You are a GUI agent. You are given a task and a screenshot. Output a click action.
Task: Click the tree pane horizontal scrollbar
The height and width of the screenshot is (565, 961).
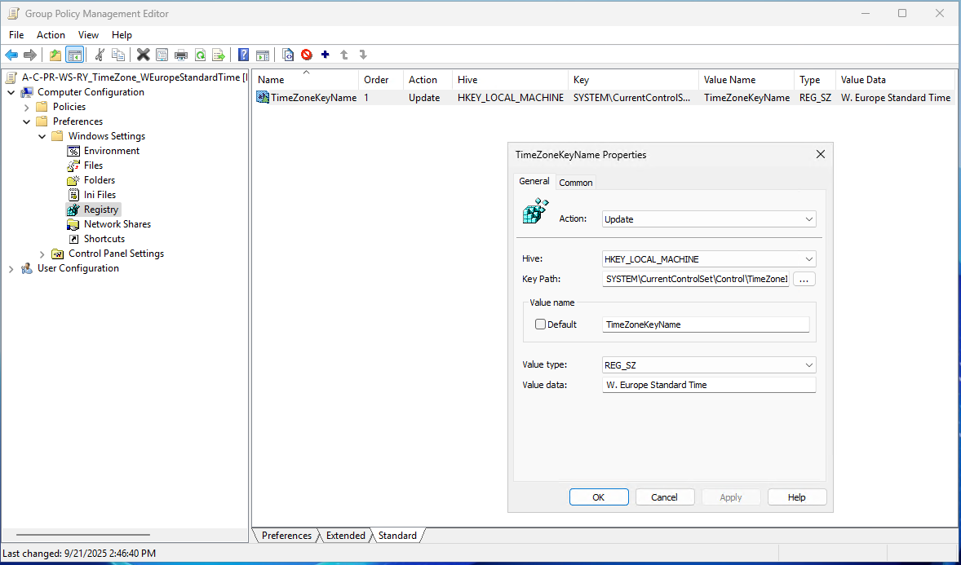click(82, 535)
